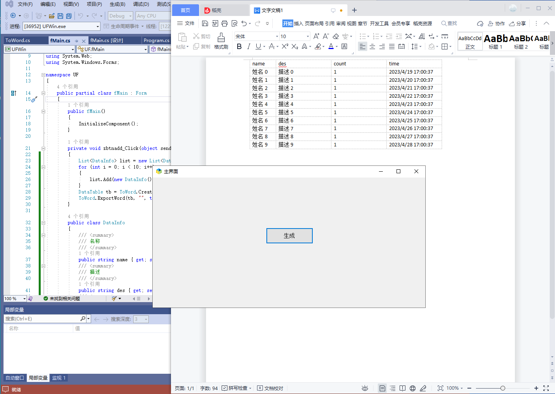Open the 生成(B) menu in Visual Studio
This screenshot has width=555, height=394.
pyautogui.click(x=118, y=4)
